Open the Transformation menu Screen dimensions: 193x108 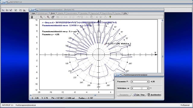[x=72, y=13]
